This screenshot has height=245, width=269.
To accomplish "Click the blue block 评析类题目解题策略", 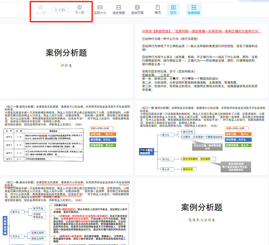I will coord(146,152).
